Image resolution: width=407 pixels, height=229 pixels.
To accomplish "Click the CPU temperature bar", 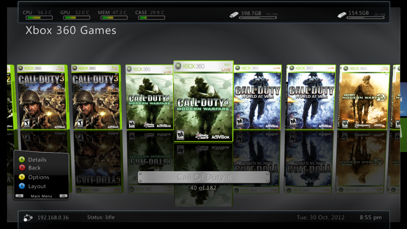I will [39, 18].
